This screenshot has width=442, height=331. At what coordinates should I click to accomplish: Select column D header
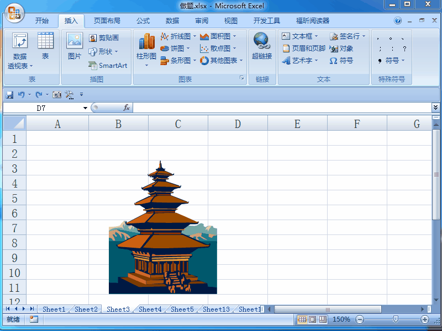pos(238,124)
